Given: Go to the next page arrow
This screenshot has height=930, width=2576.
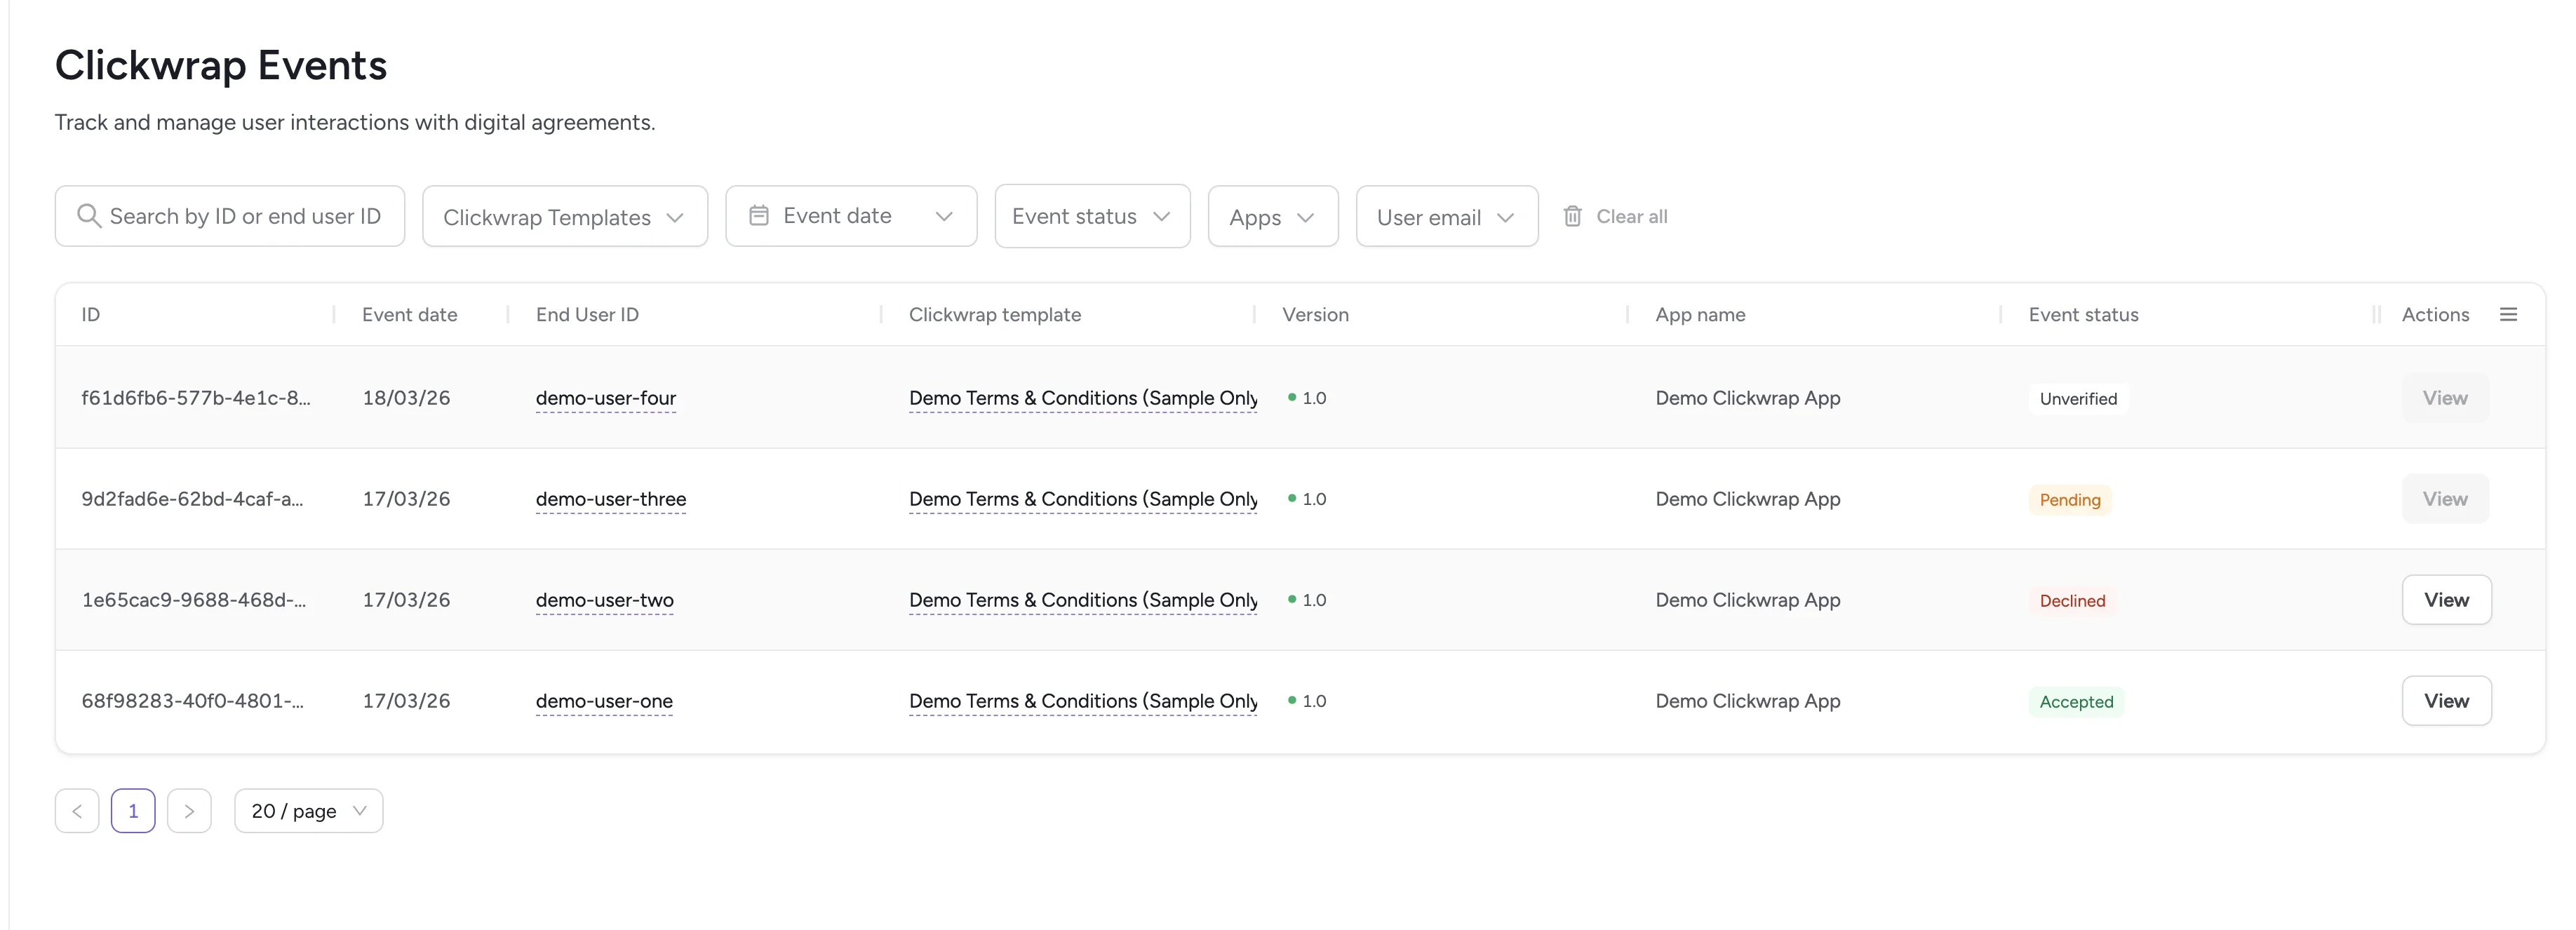Looking at the screenshot, I should [189, 811].
